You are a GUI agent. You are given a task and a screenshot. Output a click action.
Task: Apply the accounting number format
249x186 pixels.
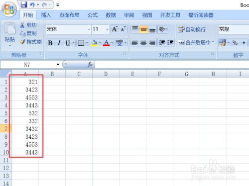point(223,43)
